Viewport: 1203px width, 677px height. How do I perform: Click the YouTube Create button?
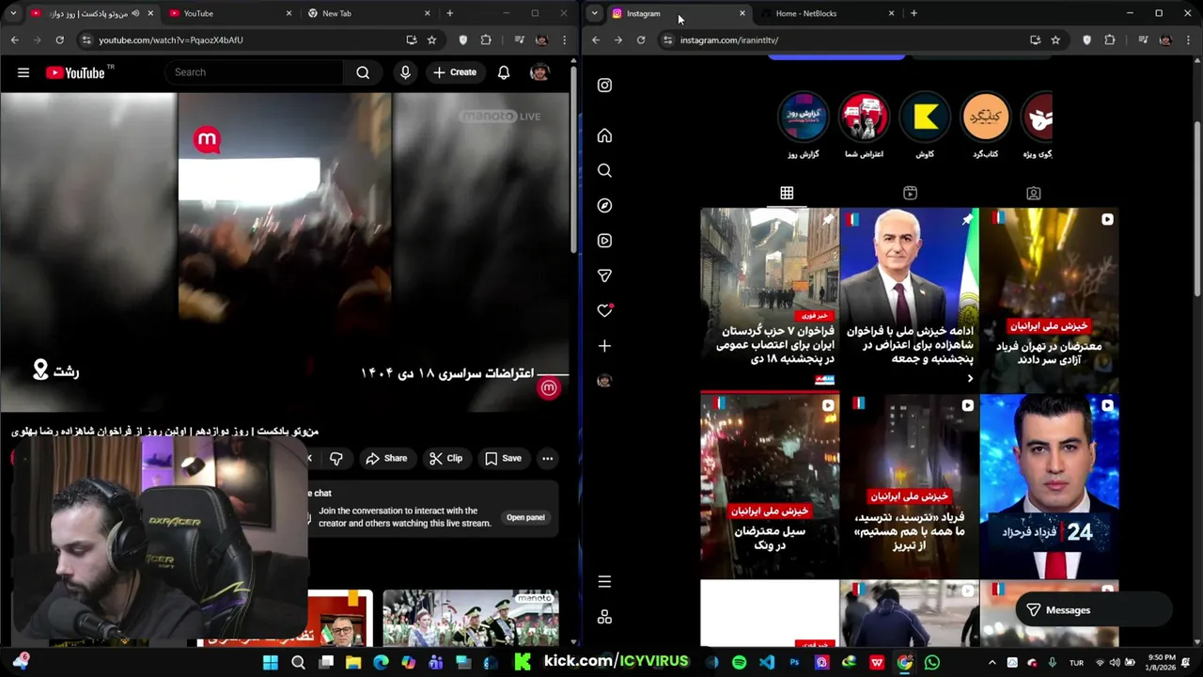coord(455,72)
